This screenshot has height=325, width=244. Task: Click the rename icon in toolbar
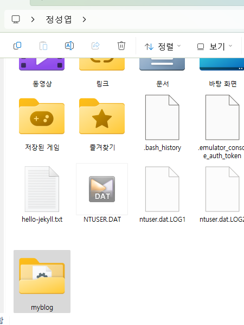69,46
